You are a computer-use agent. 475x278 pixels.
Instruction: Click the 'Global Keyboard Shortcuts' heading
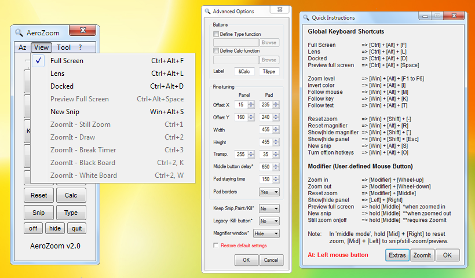346,31
